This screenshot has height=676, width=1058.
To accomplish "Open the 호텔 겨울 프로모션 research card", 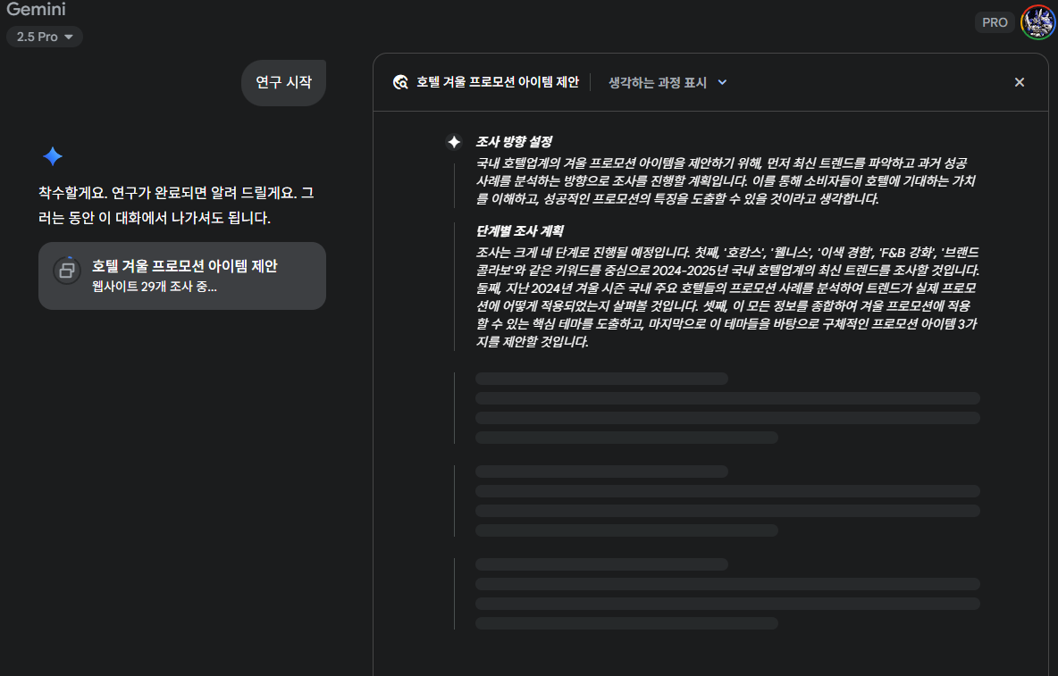I will [x=182, y=276].
